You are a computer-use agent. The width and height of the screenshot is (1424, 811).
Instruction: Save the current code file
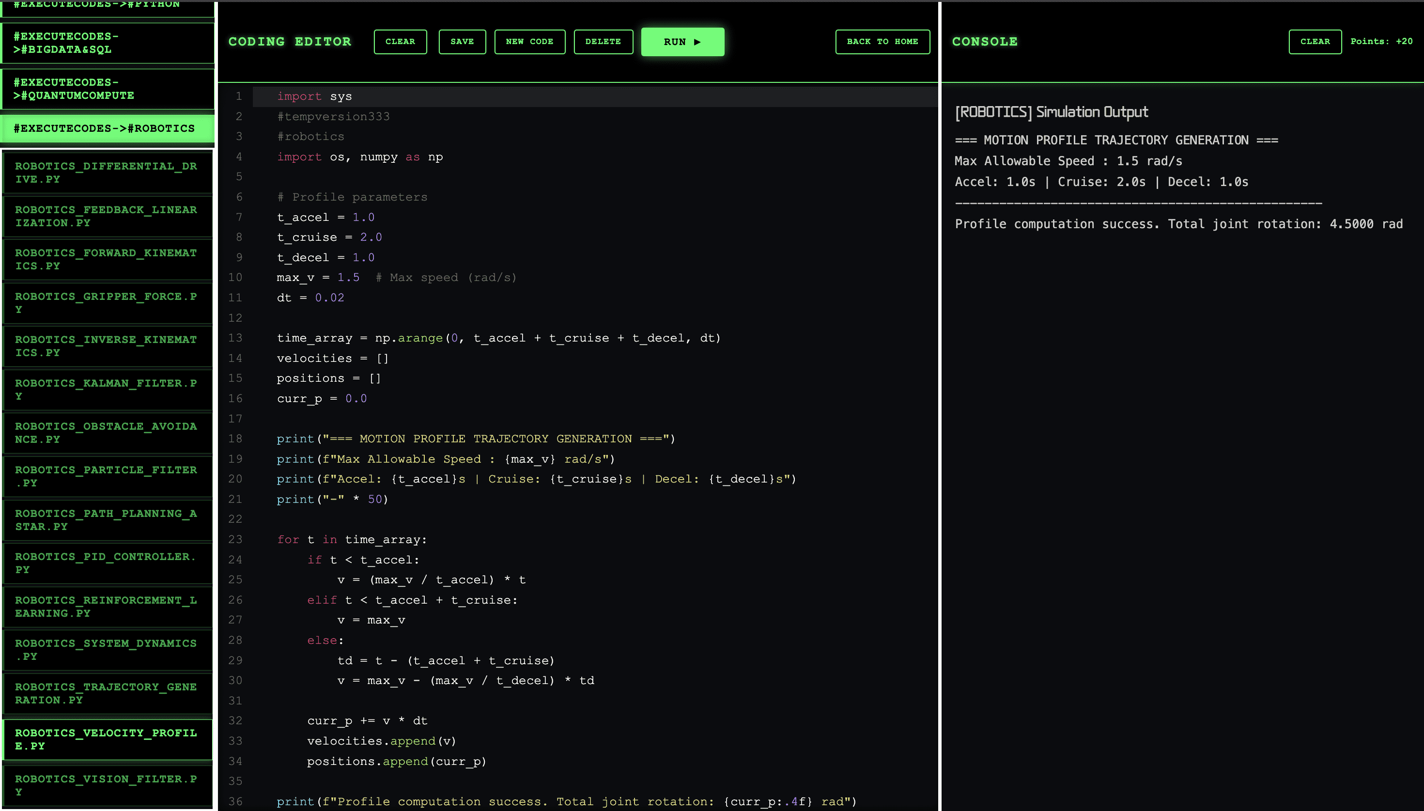click(462, 42)
